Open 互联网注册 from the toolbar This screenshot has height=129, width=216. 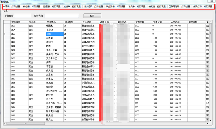pos(173,6)
